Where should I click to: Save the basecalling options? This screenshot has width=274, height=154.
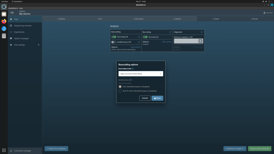157,98
